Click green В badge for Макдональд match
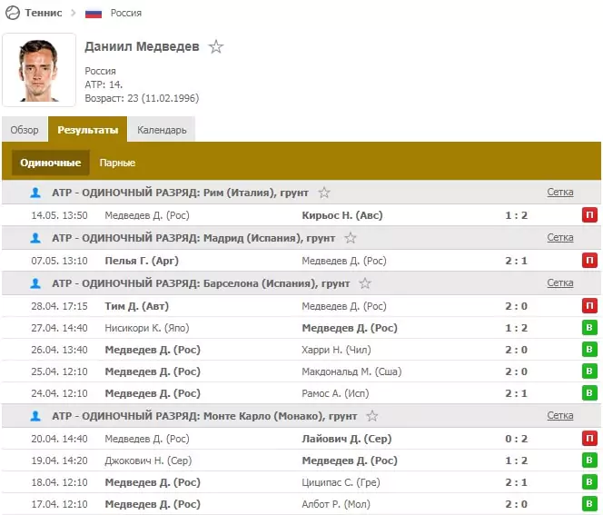 [x=589, y=371]
